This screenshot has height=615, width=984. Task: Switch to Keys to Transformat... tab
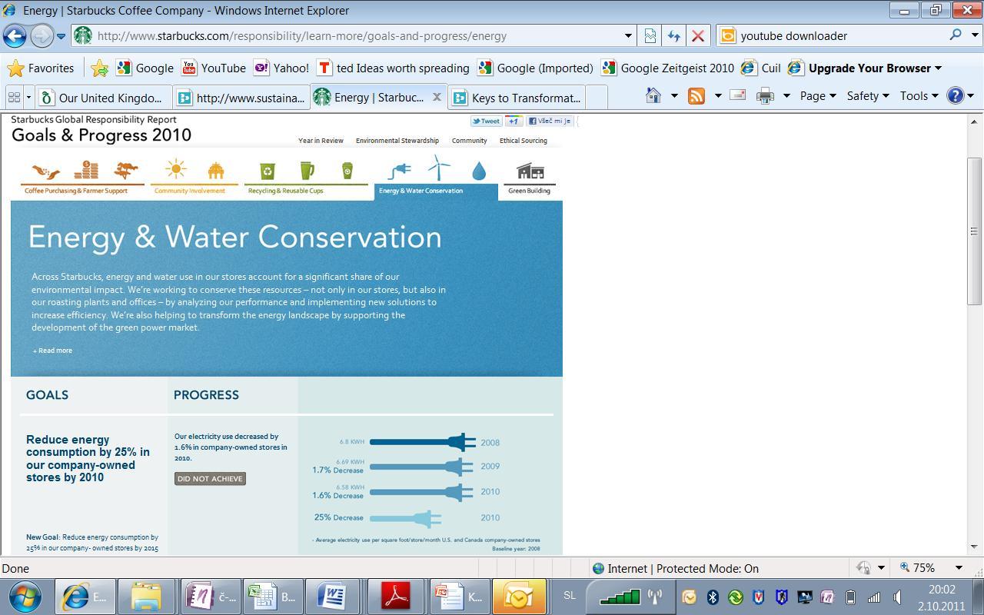pyautogui.click(x=518, y=98)
